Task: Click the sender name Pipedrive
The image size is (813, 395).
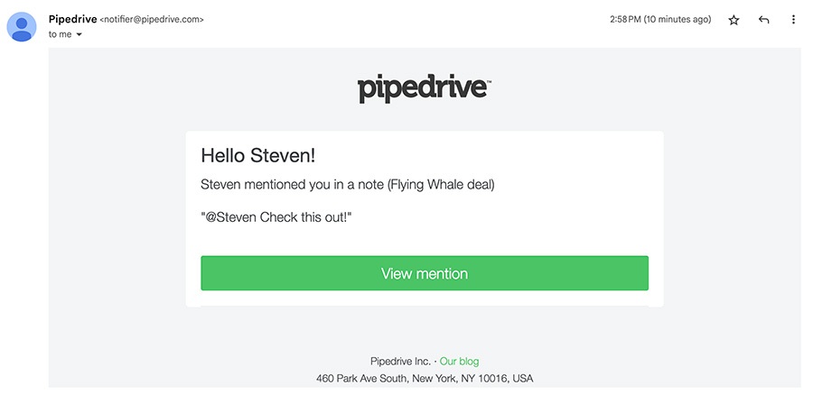Action: point(72,19)
